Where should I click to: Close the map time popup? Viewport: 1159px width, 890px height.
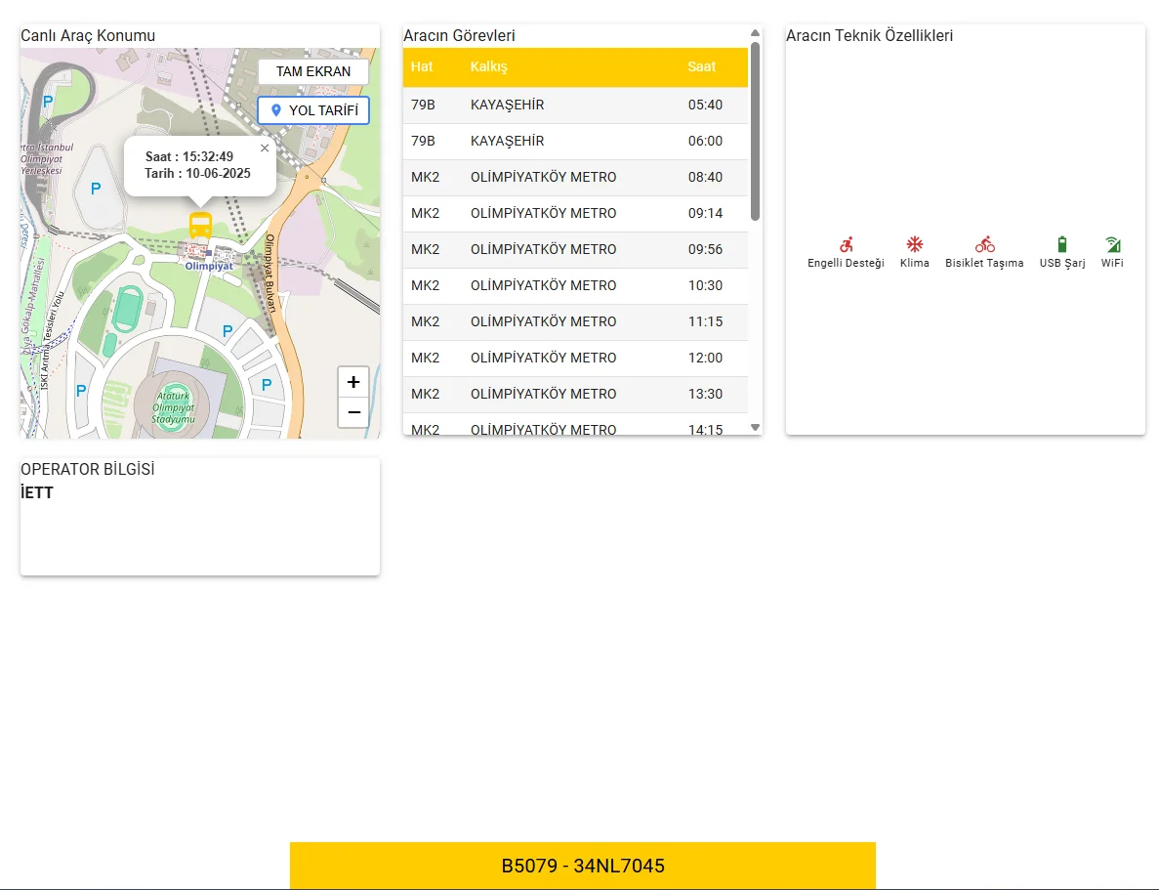coord(265,148)
